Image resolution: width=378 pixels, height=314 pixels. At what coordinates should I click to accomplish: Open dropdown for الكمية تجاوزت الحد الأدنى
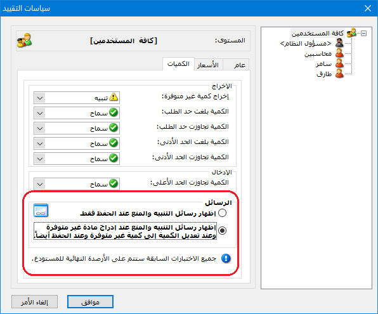40,159
